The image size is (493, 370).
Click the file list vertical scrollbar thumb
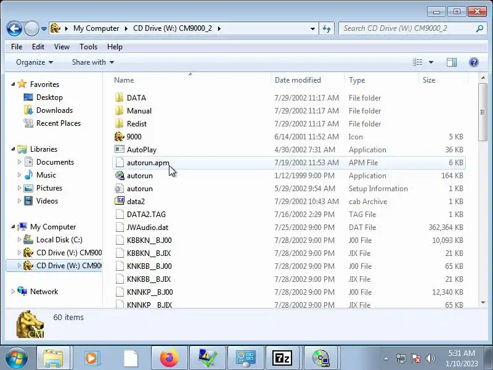tap(483, 112)
